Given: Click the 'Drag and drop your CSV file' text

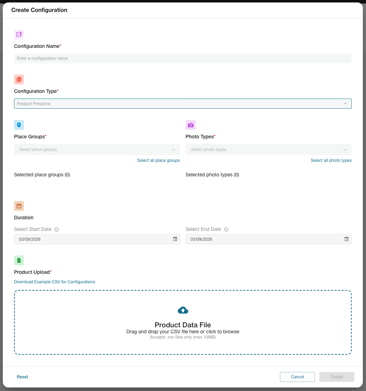Looking at the screenshot, I should pyautogui.click(x=183, y=332).
